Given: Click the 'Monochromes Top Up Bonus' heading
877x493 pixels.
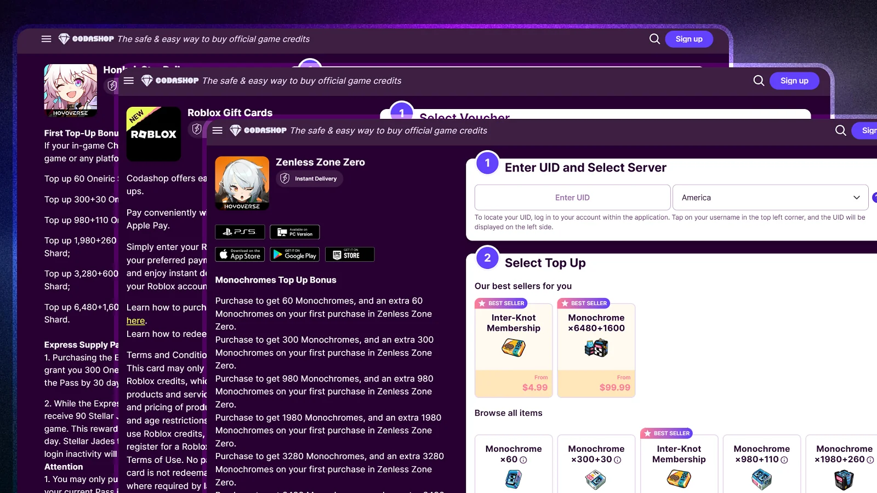Looking at the screenshot, I should pos(276,280).
